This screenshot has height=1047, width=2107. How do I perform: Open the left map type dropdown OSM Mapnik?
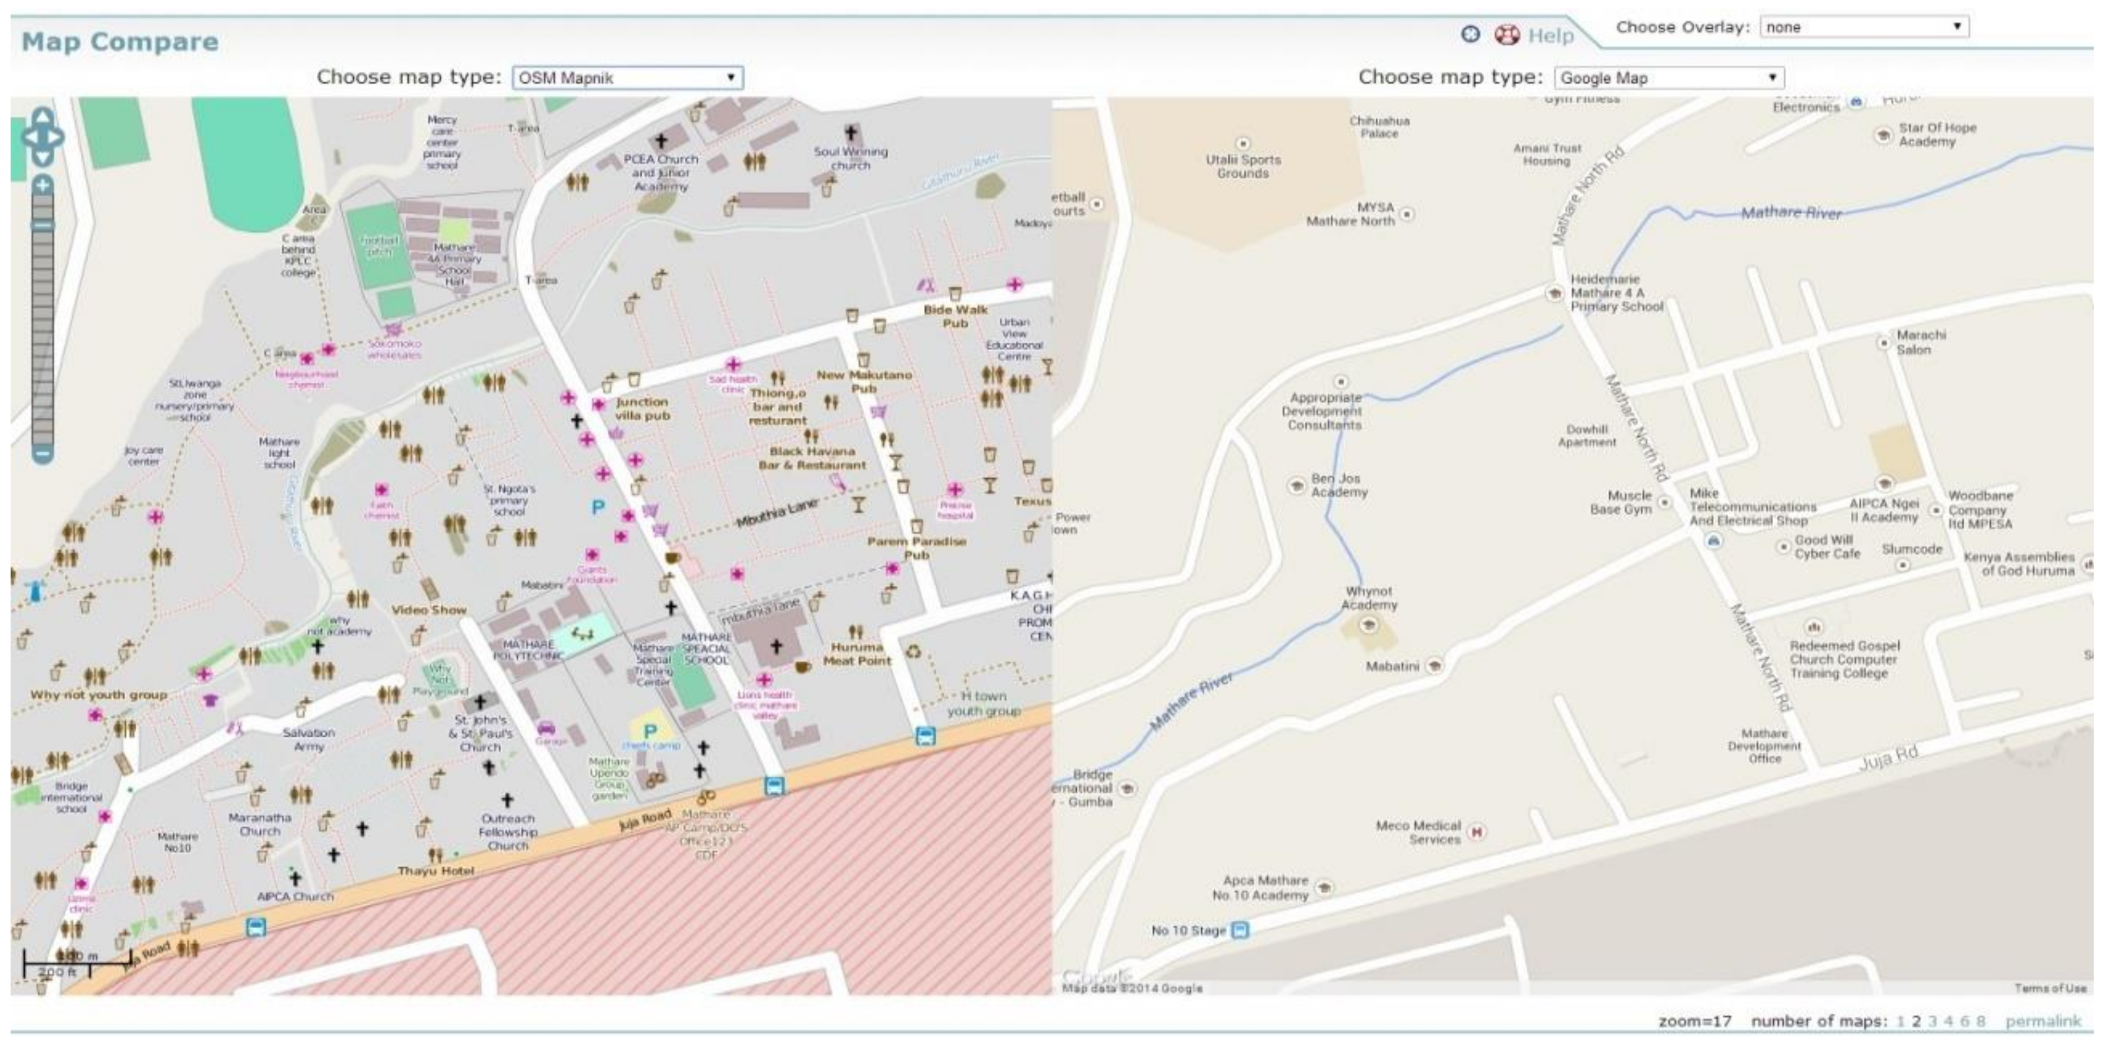(x=627, y=78)
